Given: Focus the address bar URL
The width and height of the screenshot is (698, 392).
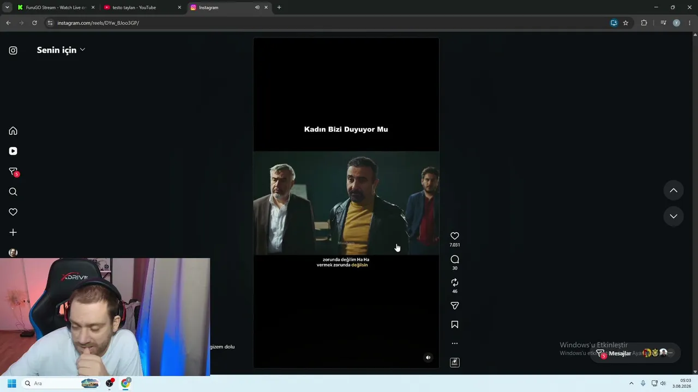Looking at the screenshot, I should (98, 23).
